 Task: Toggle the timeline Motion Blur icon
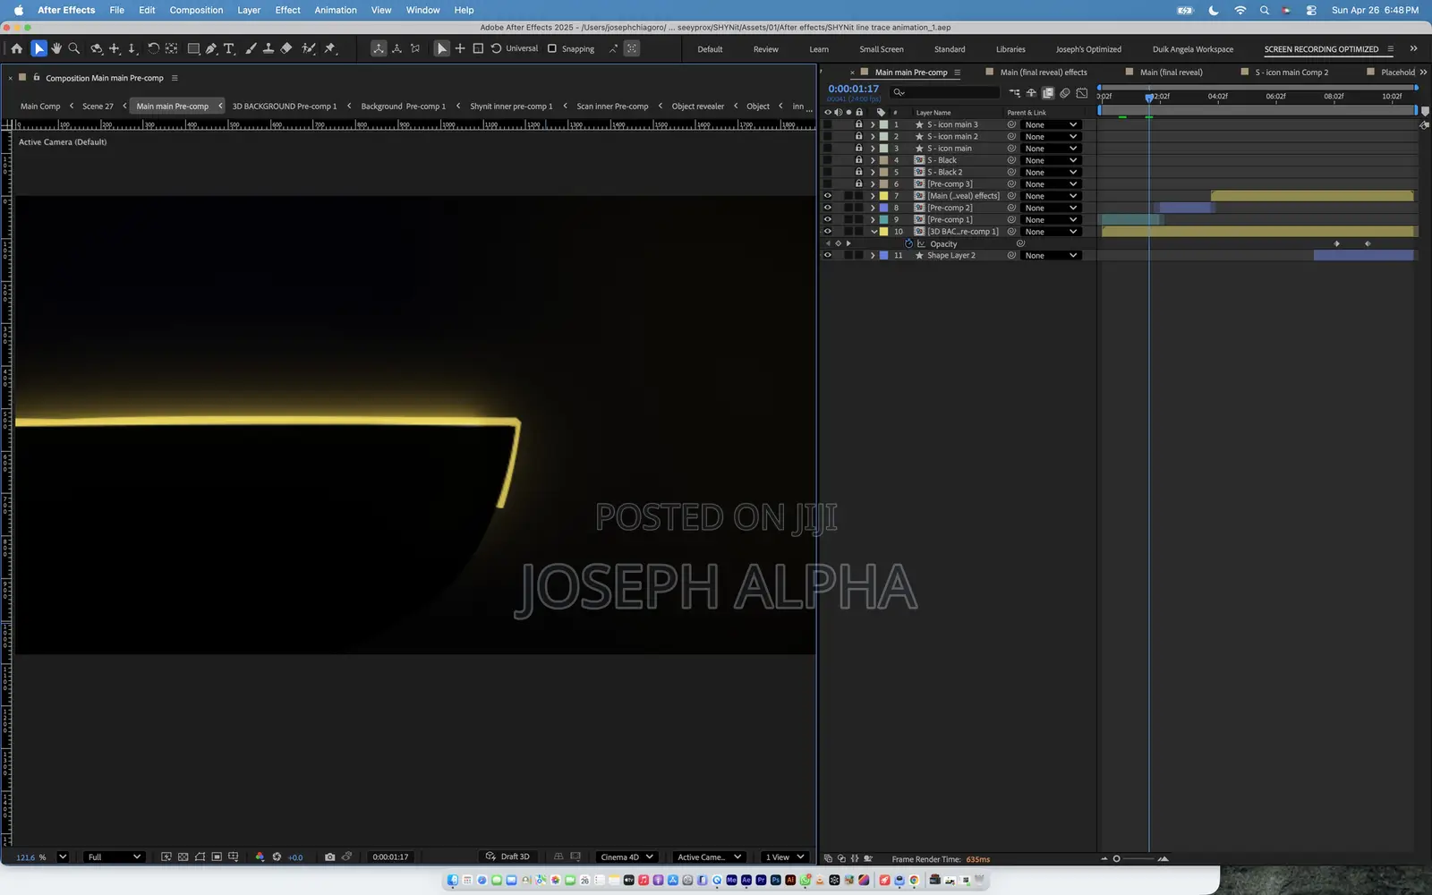(1065, 92)
